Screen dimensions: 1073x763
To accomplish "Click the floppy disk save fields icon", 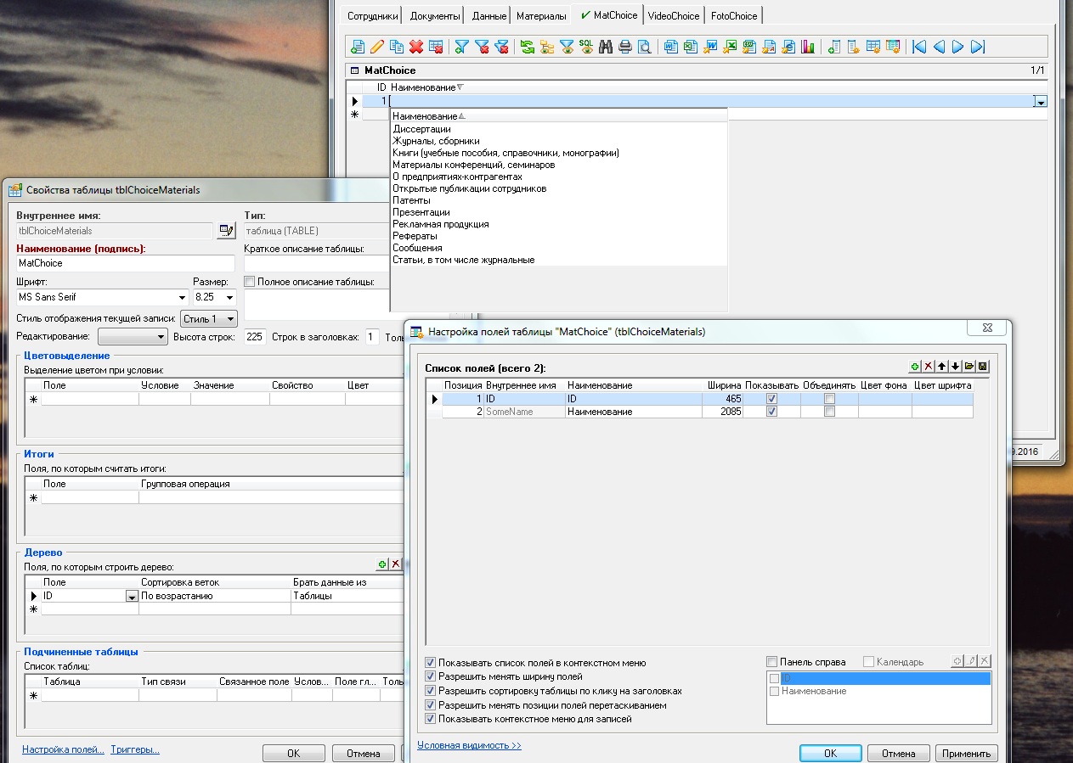I will point(983,367).
